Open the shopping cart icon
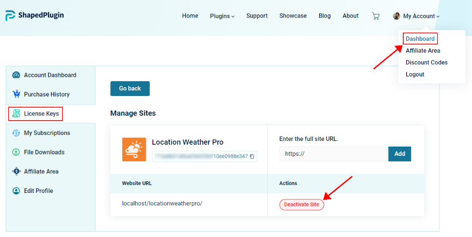Screen dimensions: 472x237 click(x=376, y=16)
